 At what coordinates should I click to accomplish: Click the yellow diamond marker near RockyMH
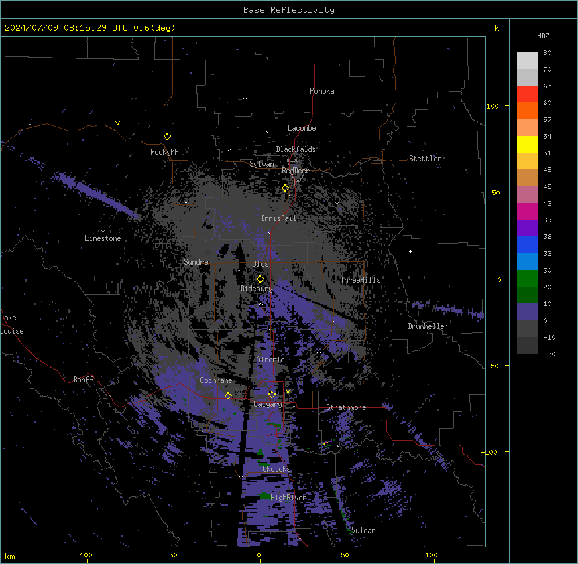pos(168,137)
